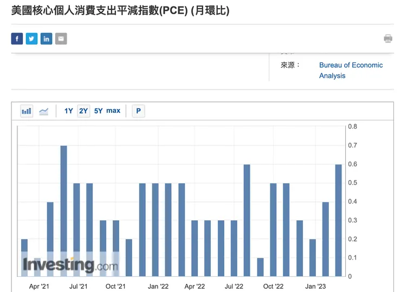Click the 'Oct '22' axis label
Viewport: 401px width, 292px height.
click(x=273, y=287)
